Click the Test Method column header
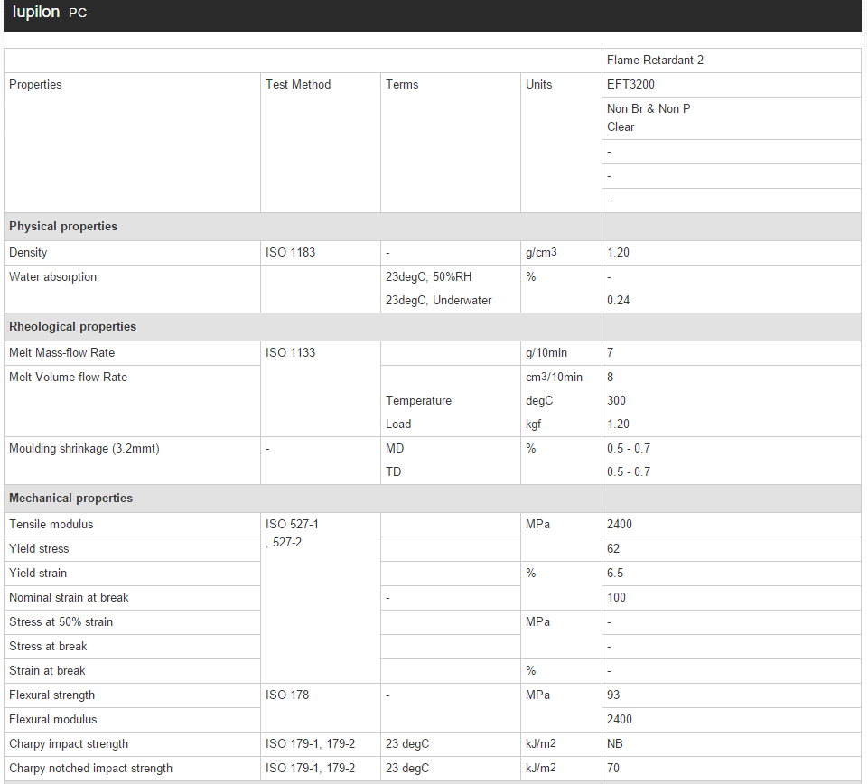This screenshot has height=784, width=868. tap(298, 85)
